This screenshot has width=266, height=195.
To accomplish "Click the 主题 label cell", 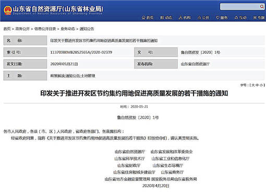I will point(25,76).
